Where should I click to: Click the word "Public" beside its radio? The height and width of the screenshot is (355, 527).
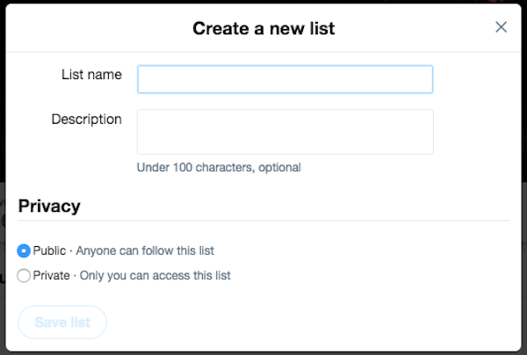click(49, 250)
